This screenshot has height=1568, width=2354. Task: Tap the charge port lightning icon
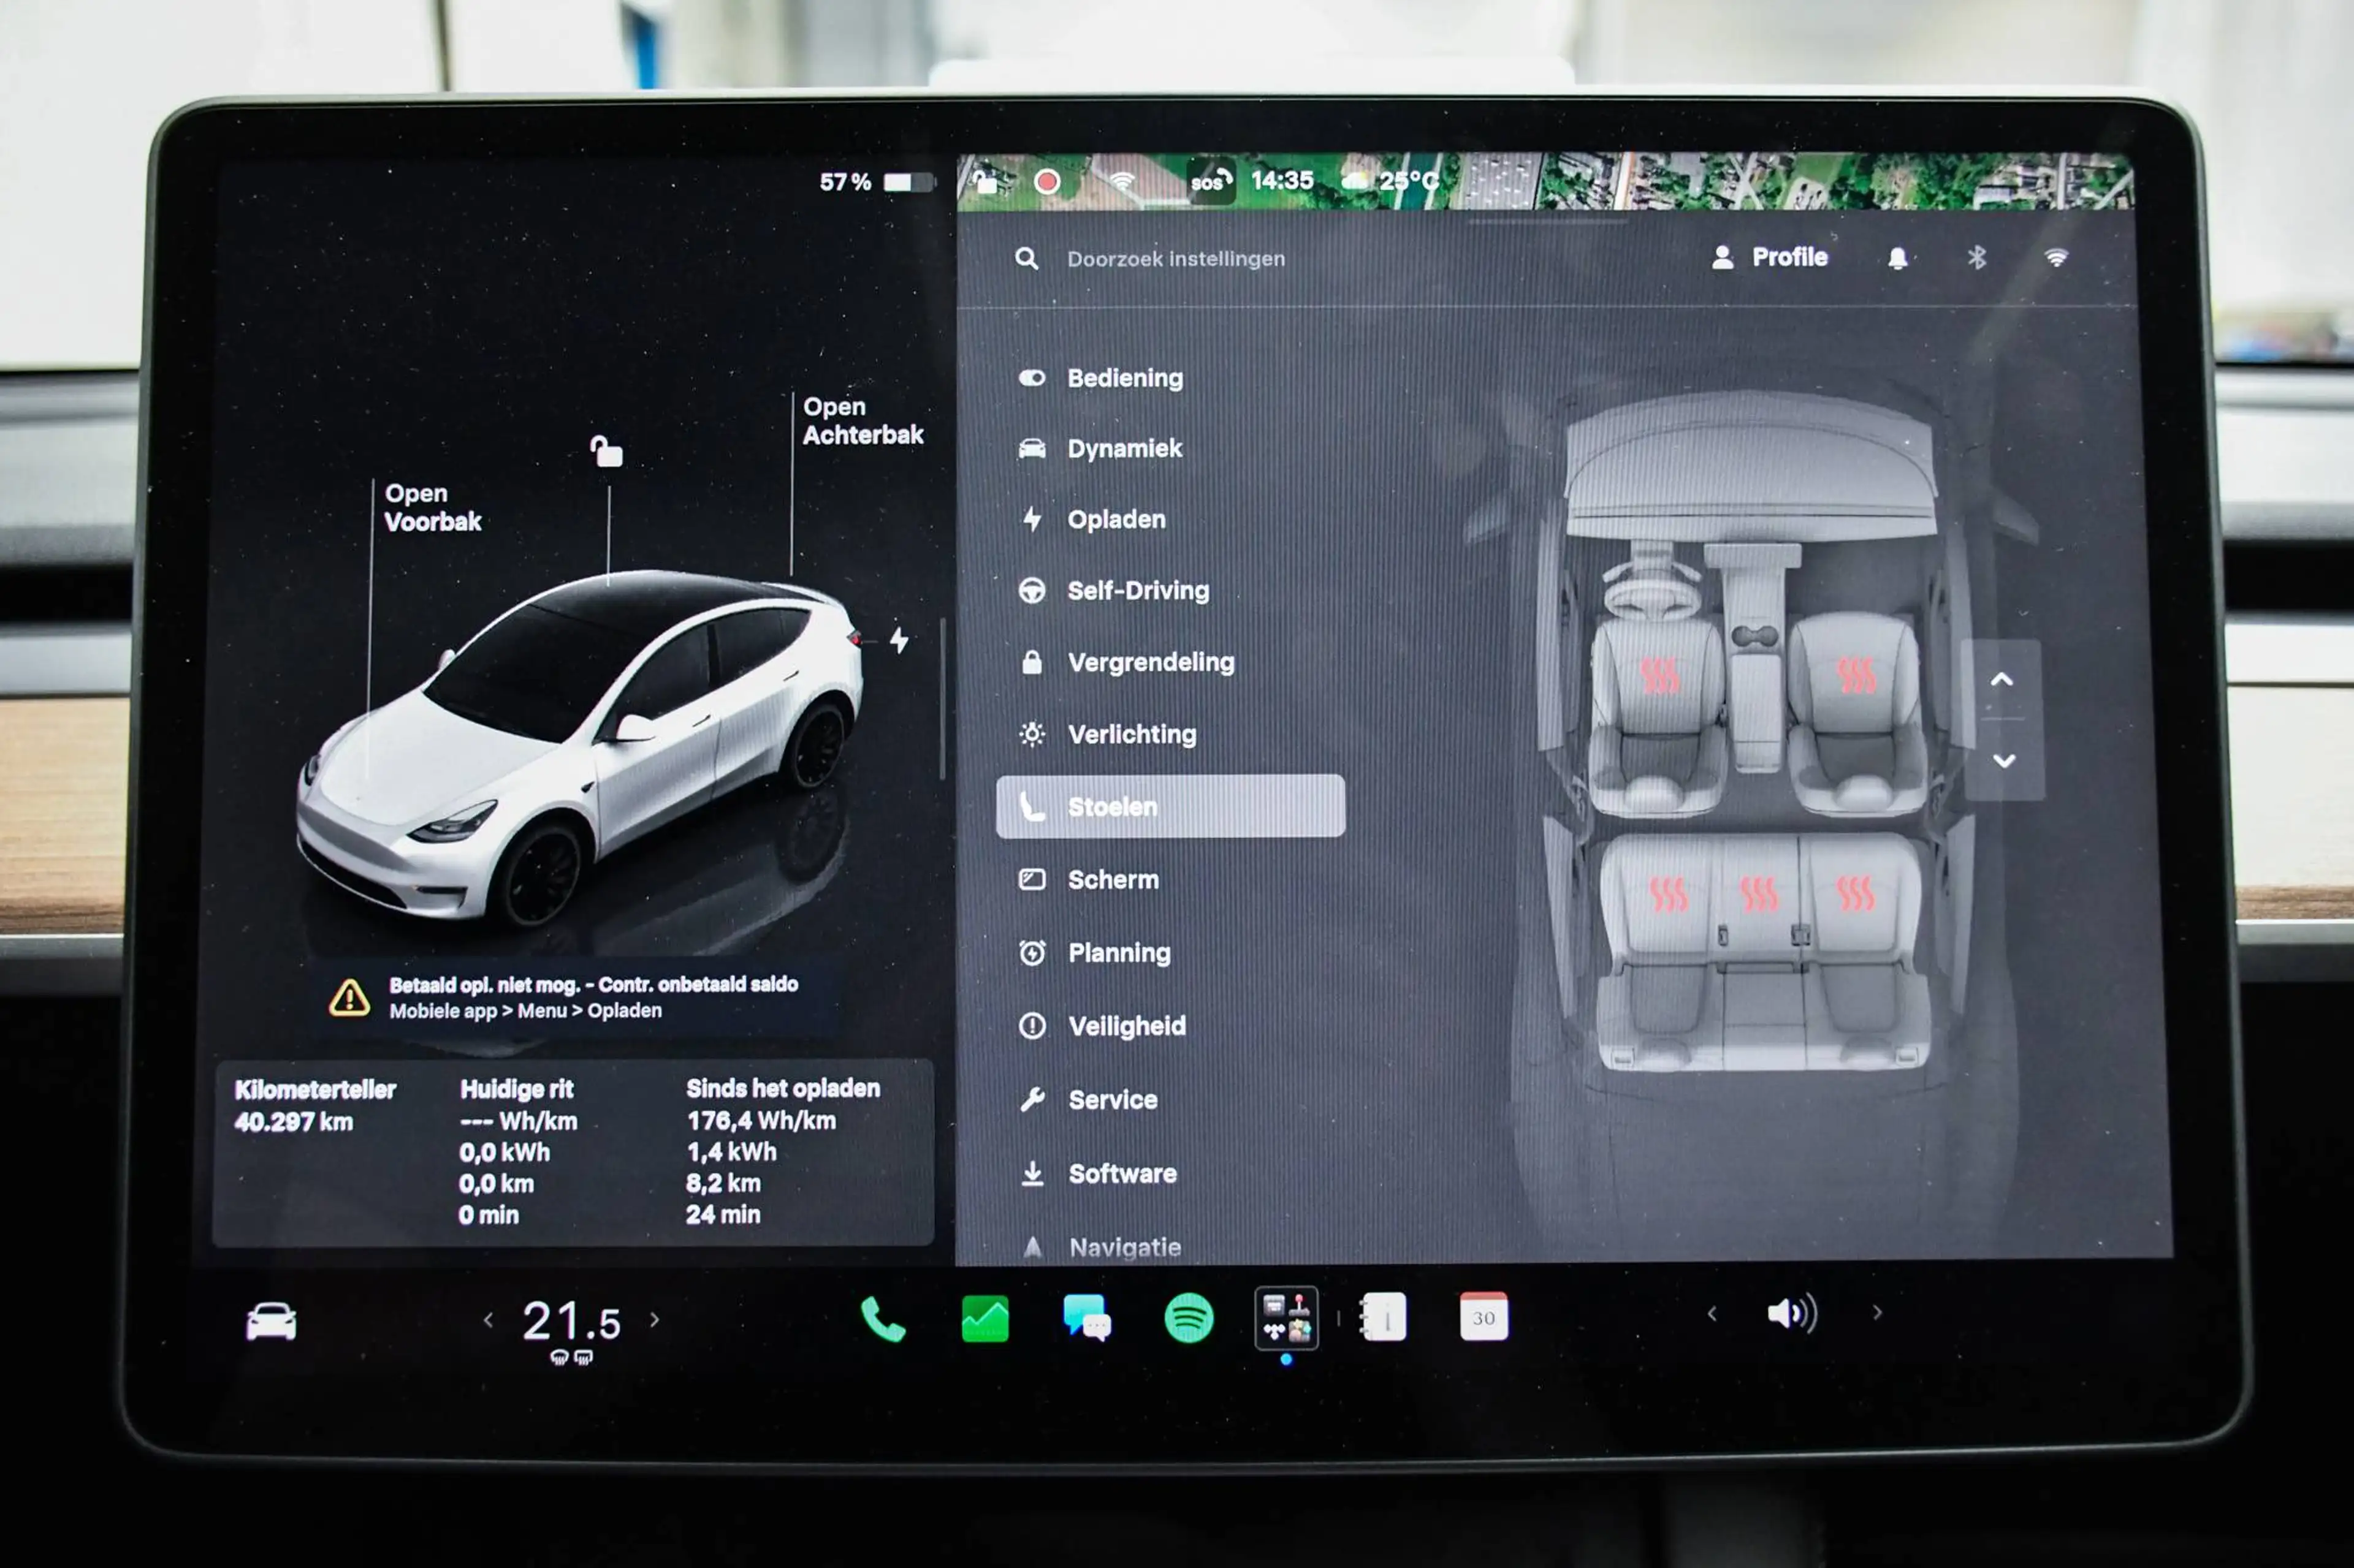[899, 640]
